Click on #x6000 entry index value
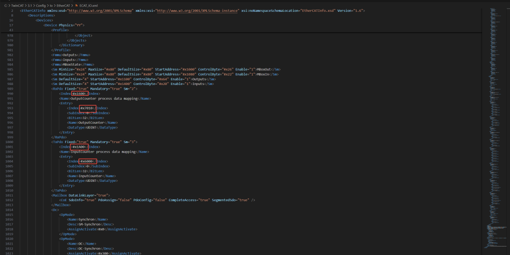Screen dimensions: 510x255 [x=87, y=161]
